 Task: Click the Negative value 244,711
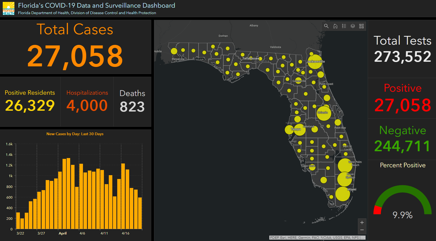pyautogui.click(x=403, y=146)
